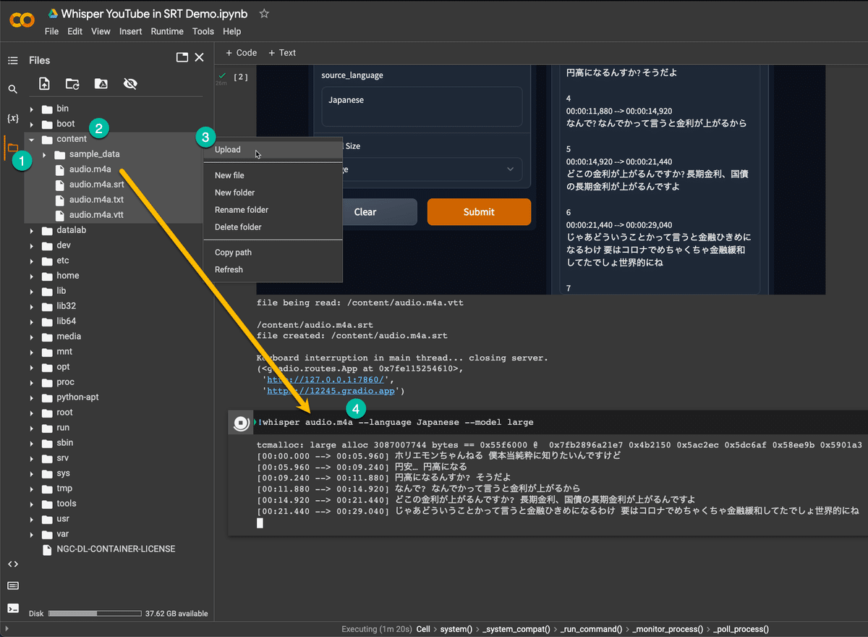The height and width of the screenshot is (637, 868).
Task: Select Upload in the context menu
Action: pyautogui.click(x=273, y=150)
